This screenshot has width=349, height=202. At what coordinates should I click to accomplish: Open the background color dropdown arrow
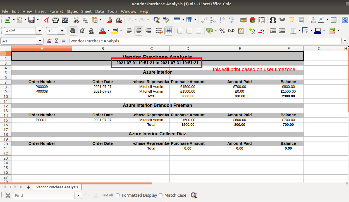[121, 31]
